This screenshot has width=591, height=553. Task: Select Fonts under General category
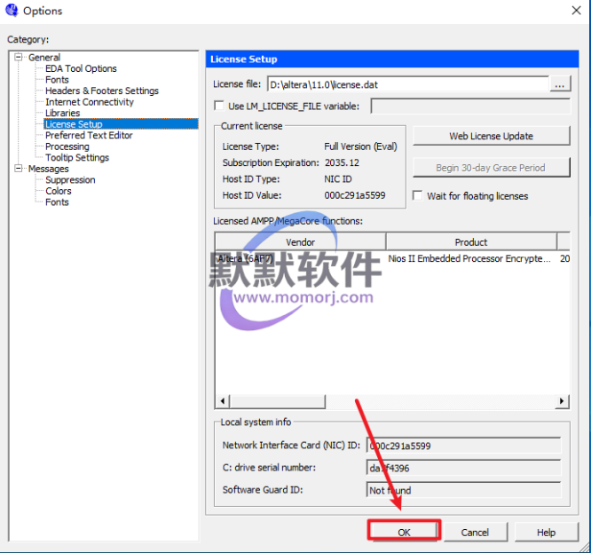point(57,80)
